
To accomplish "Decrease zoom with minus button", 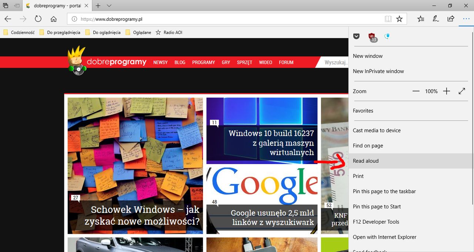I will 416,91.
